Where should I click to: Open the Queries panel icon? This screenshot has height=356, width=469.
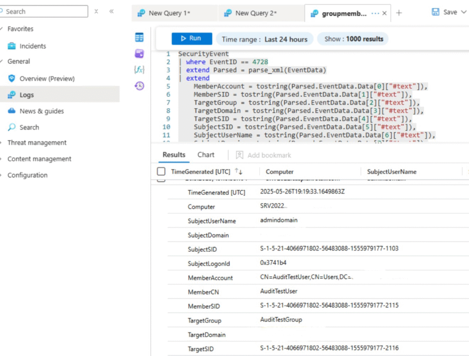(x=139, y=54)
